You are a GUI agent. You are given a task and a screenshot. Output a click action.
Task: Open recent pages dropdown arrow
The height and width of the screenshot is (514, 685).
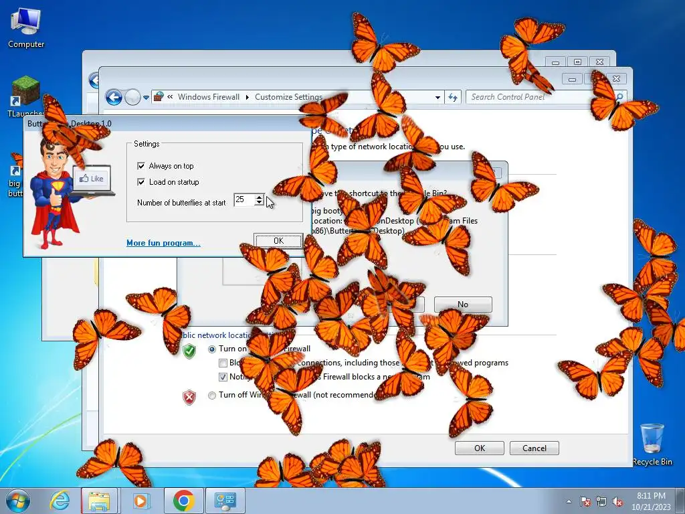(146, 98)
